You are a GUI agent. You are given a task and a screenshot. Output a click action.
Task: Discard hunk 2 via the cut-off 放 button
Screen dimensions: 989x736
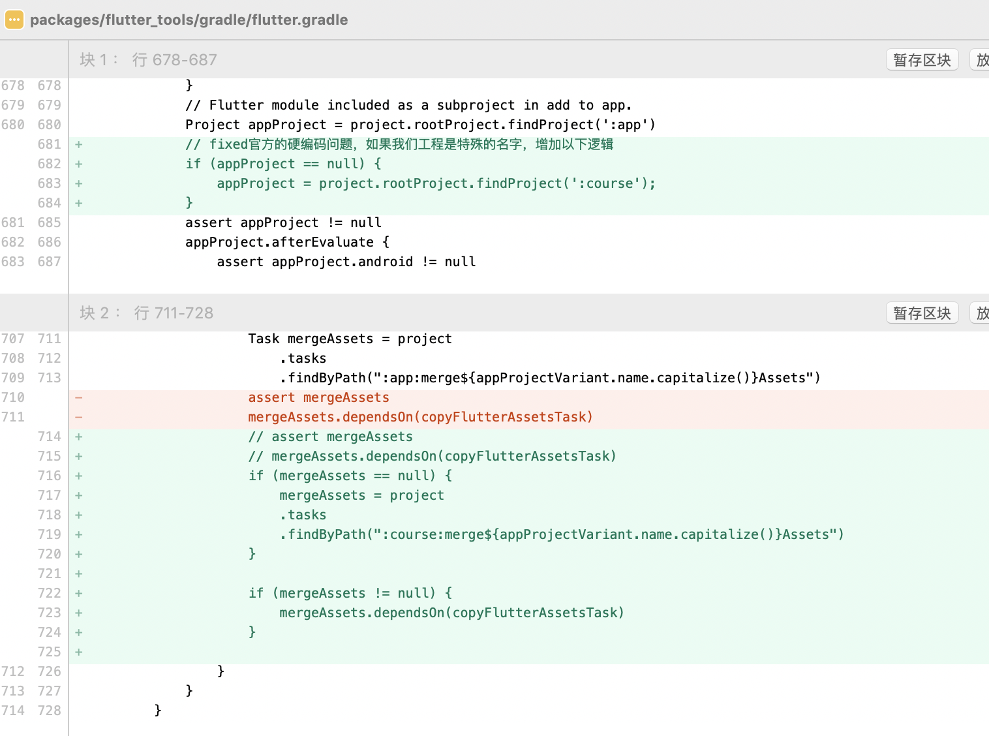[x=980, y=313]
